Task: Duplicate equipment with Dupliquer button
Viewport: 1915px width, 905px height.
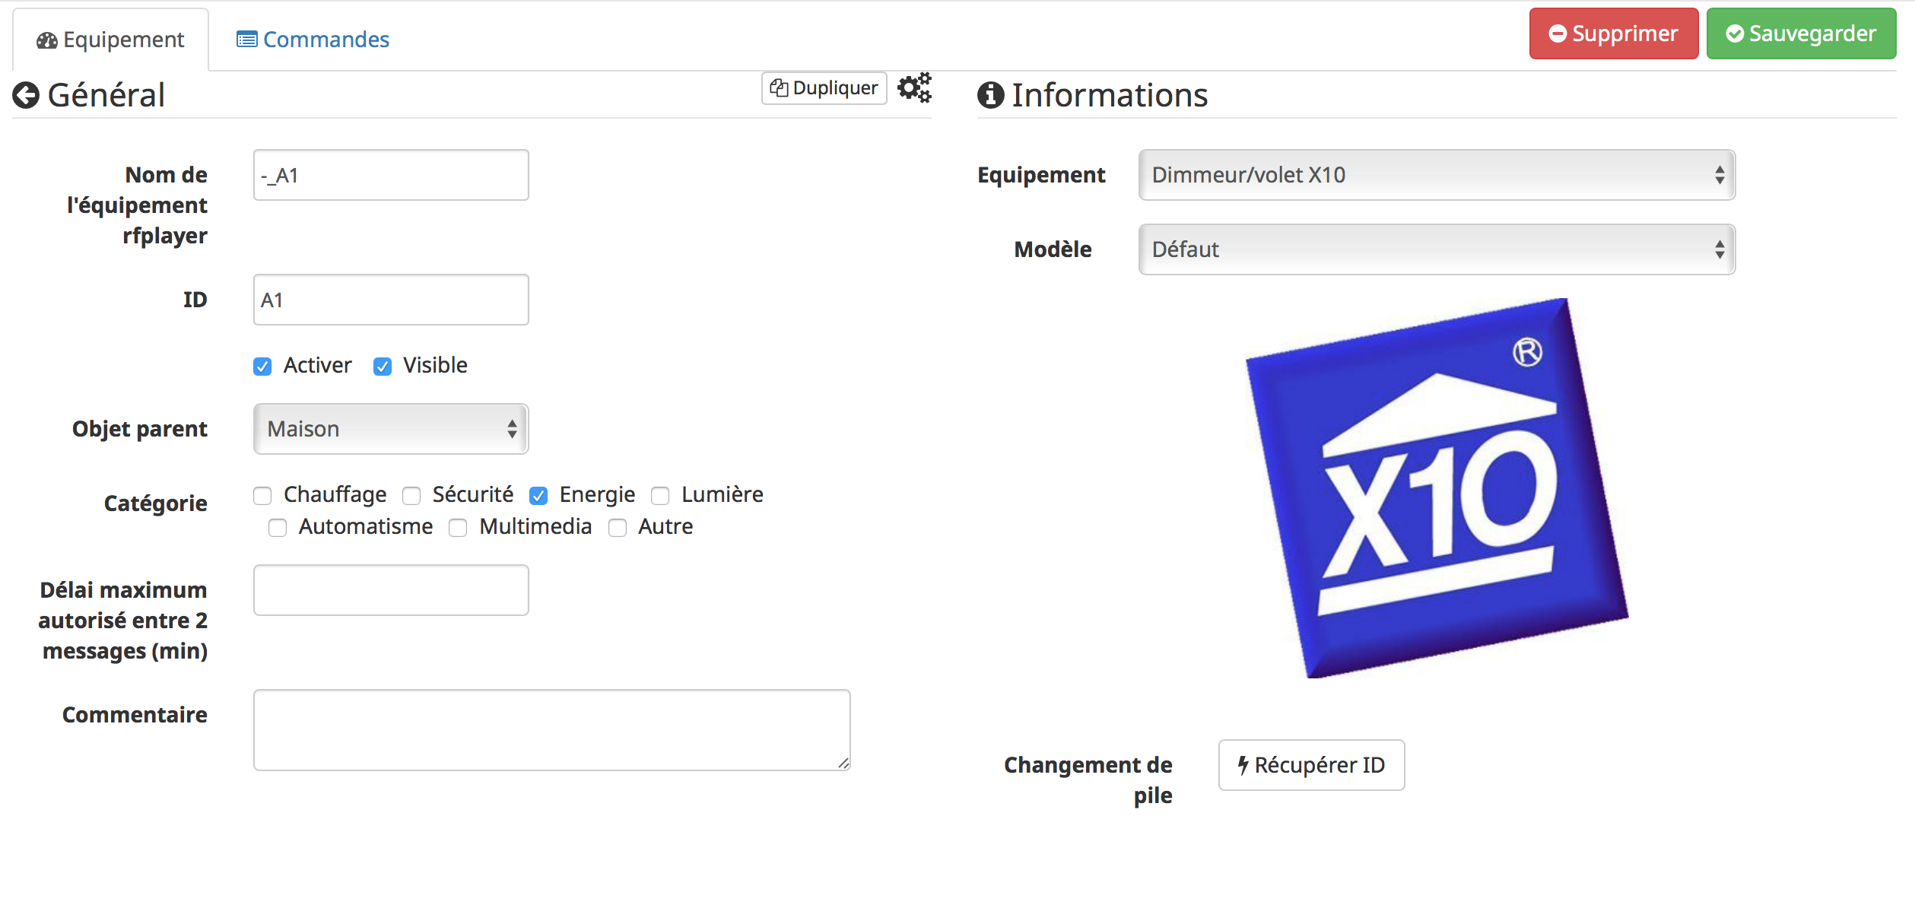Action: pyautogui.click(x=824, y=88)
